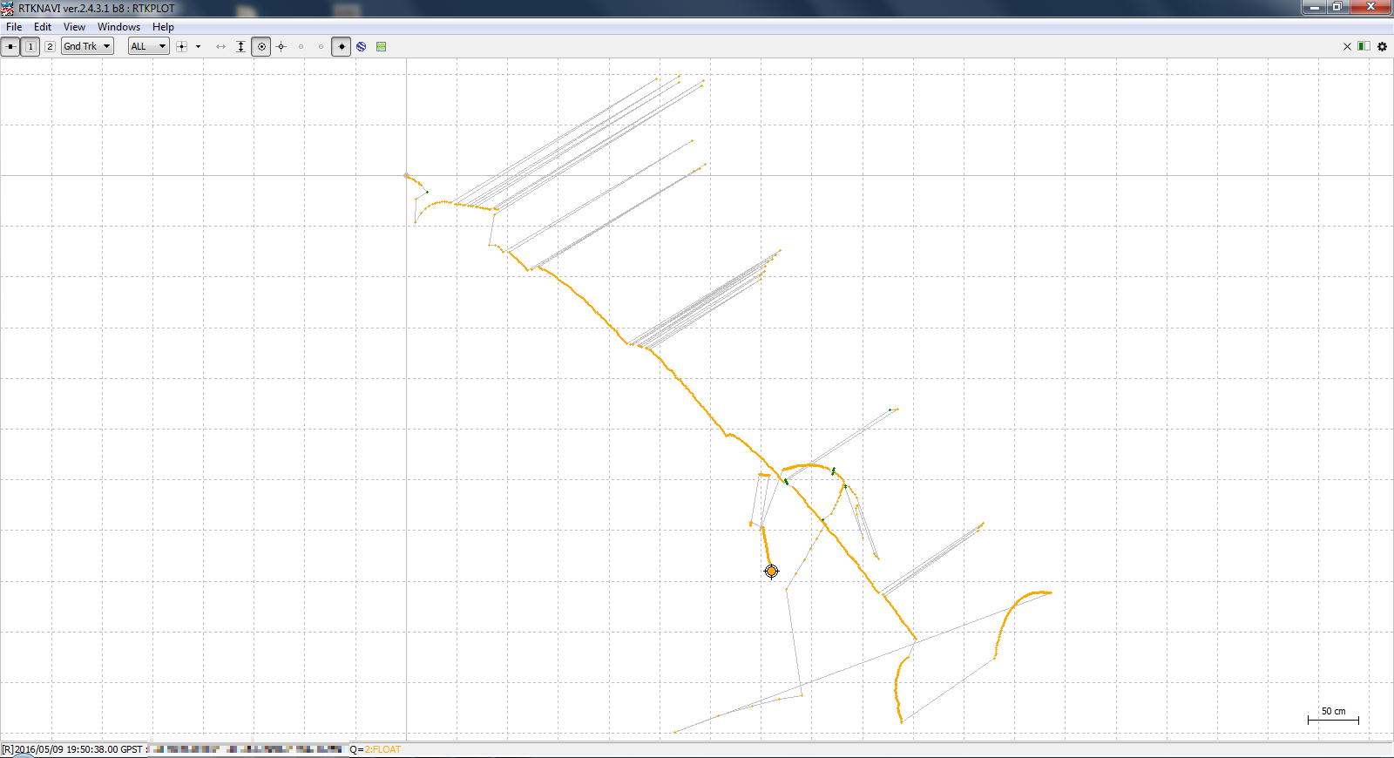
Task: Toggle the show track points button
Action: point(342,47)
